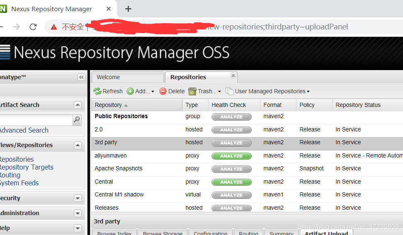Open a new browser tab
Image resolution: width=403 pixels, height=235 pixels.
[128, 9]
